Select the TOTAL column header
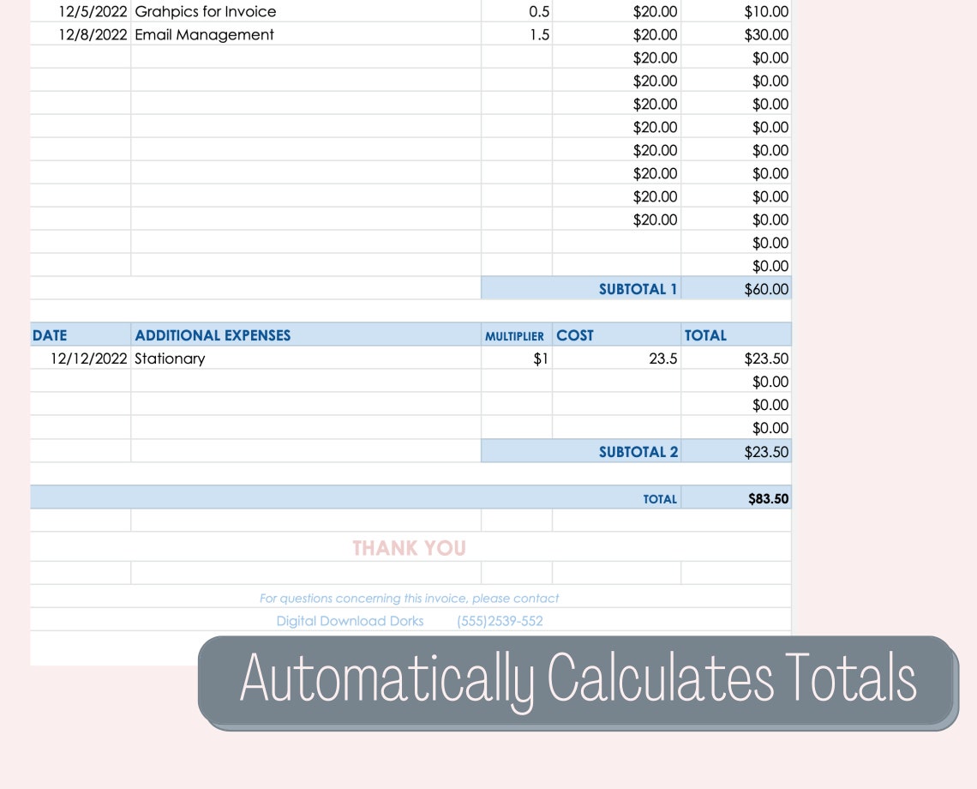977x789 pixels. click(x=705, y=335)
